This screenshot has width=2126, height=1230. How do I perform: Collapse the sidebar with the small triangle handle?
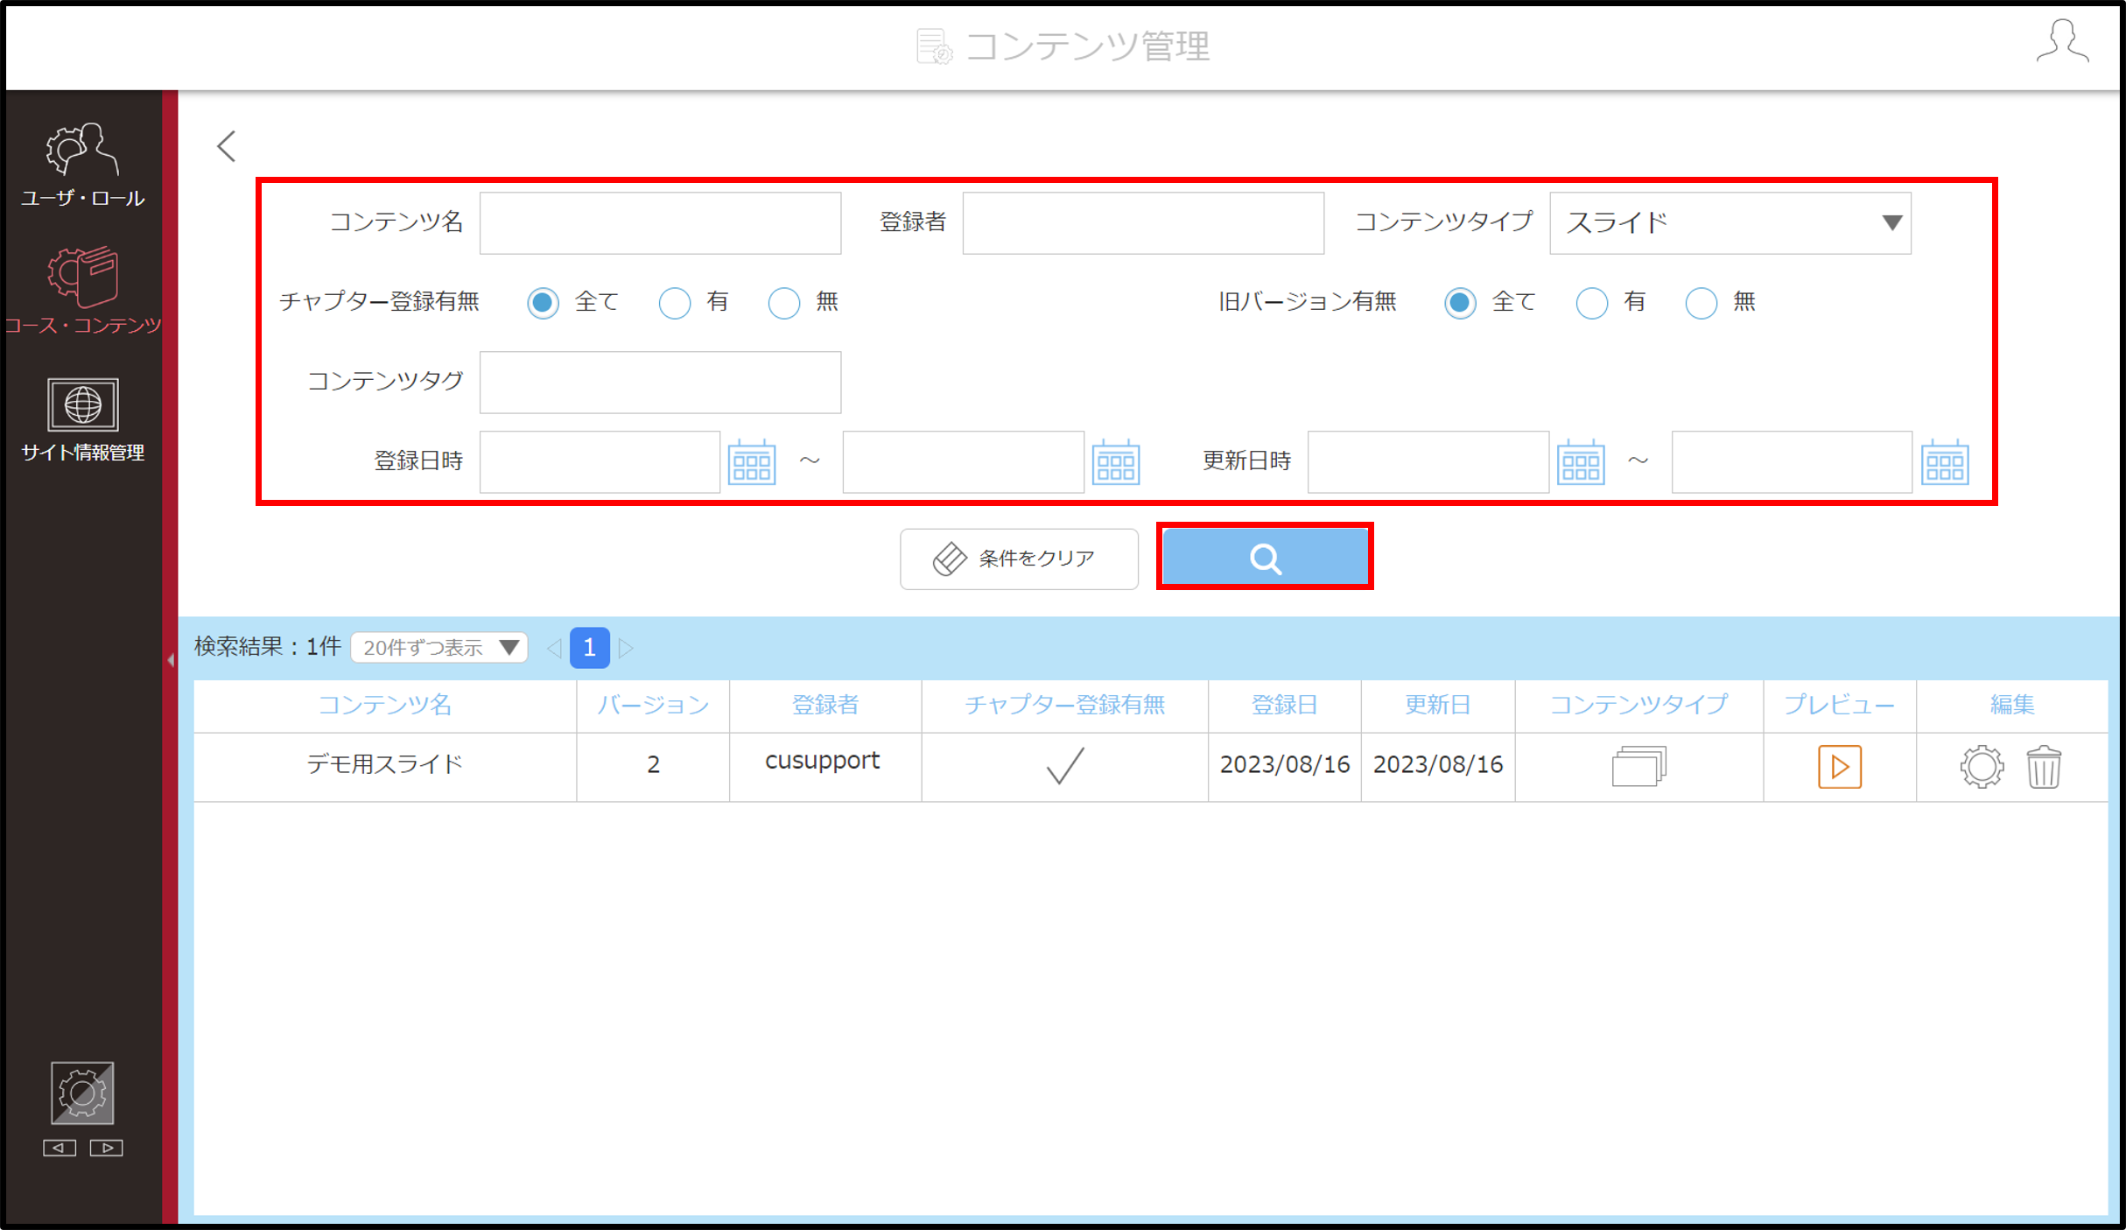(171, 660)
